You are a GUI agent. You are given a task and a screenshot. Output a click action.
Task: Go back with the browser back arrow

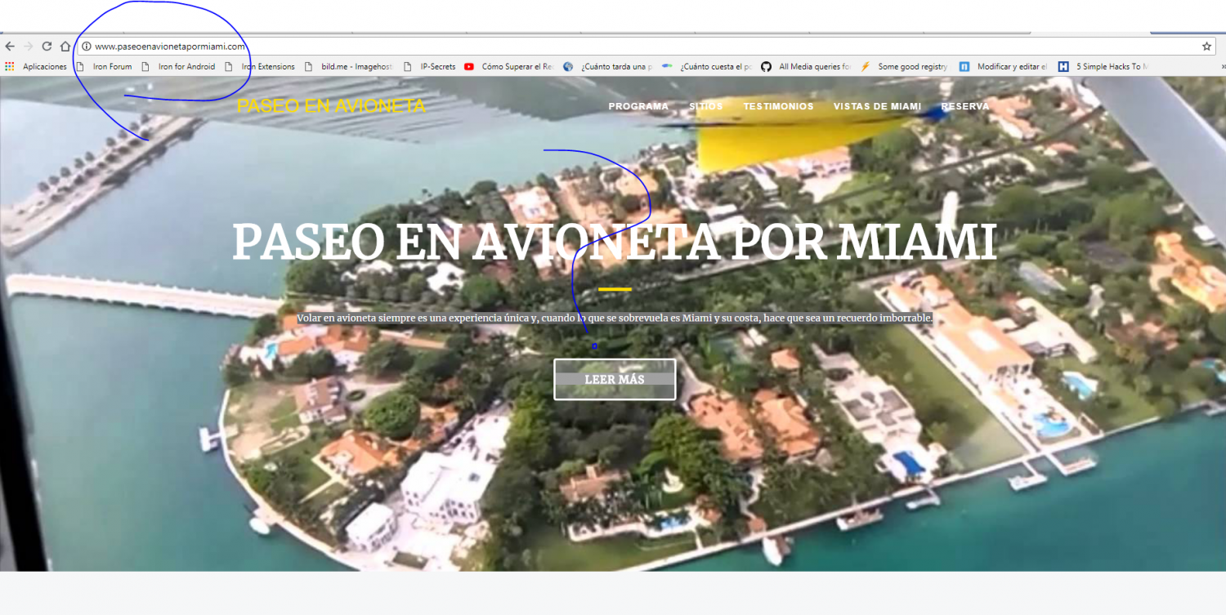click(10, 47)
